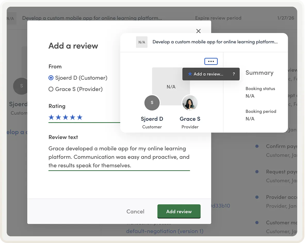
Task: Click the N/A thumbnail beside listing title
Action: click(x=142, y=42)
